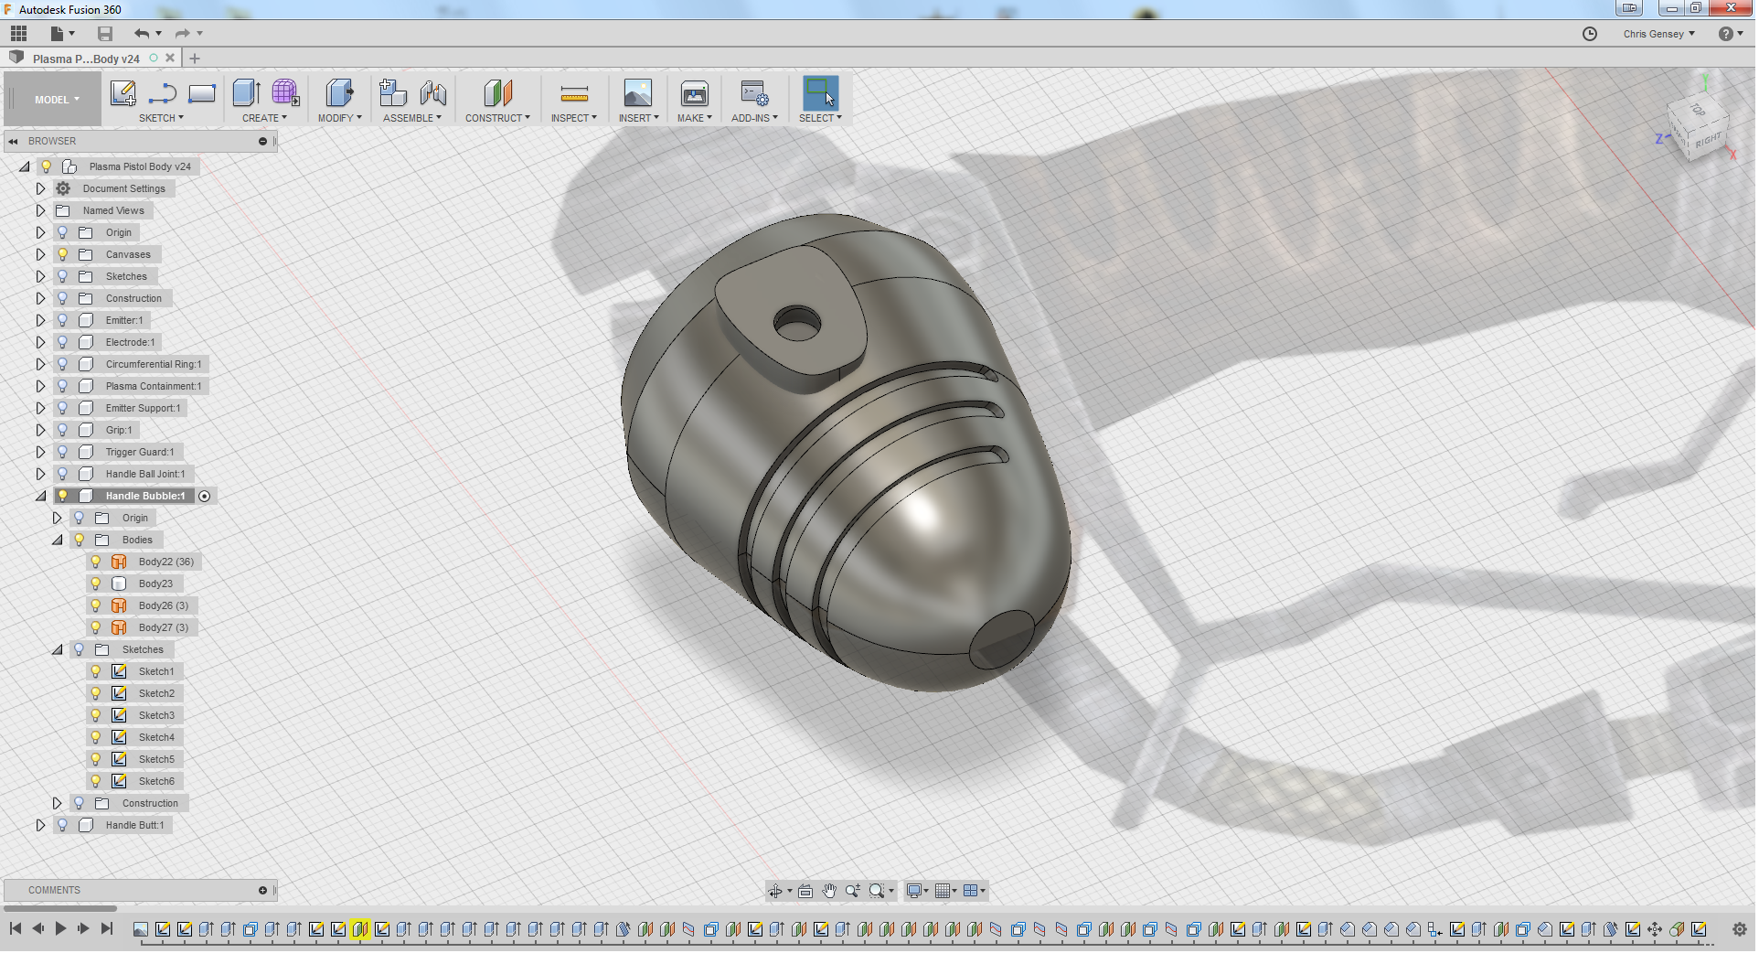The height and width of the screenshot is (953, 1759).
Task: Hide Body23 using its lightbulb
Action: pos(96,584)
